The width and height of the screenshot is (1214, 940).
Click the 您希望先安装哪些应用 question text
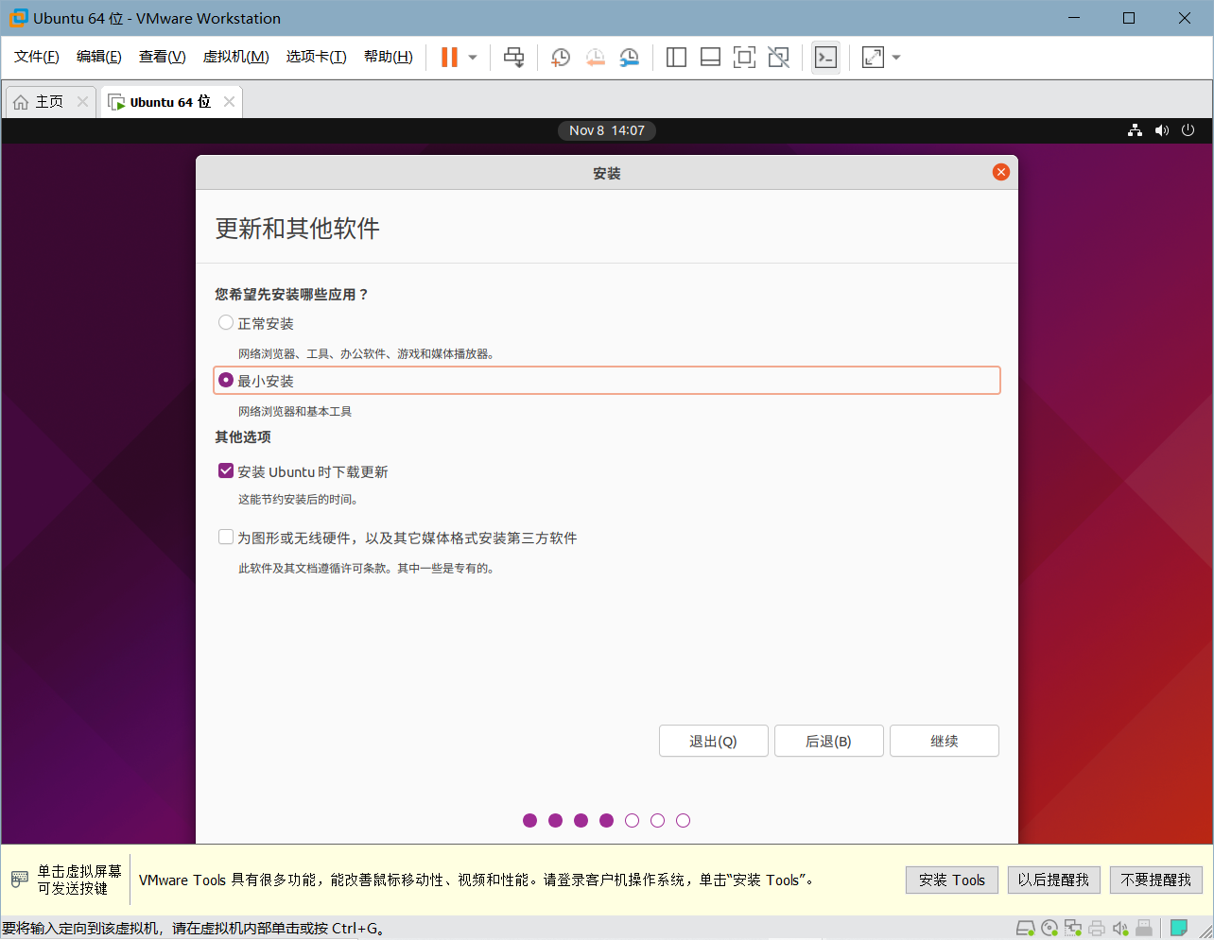coord(292,295)
